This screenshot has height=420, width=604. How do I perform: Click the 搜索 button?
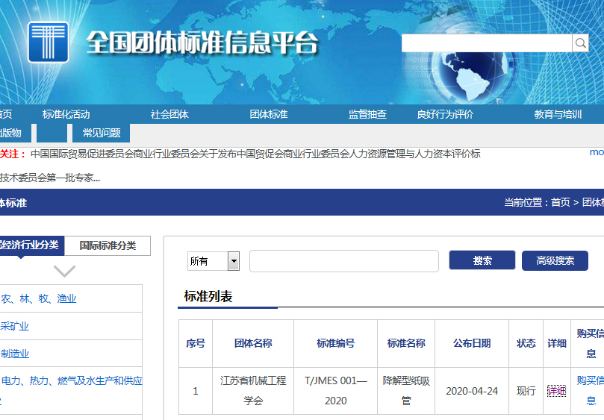coord(482,260)
